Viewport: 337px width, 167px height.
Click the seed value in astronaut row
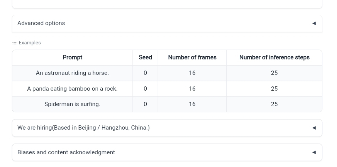point(145,73)
